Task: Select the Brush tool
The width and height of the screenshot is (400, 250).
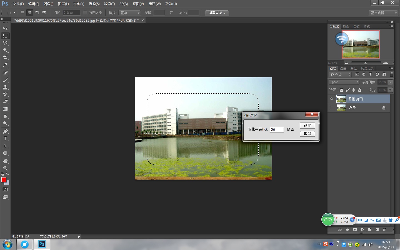Action: pos(5,80)
